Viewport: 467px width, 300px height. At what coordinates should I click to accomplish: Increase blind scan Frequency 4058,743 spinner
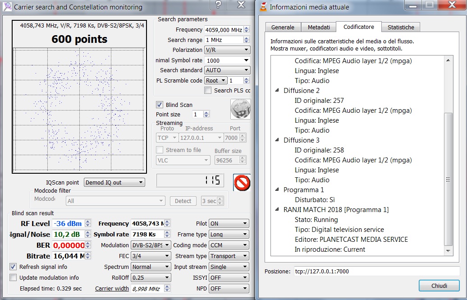pos(167,222)
